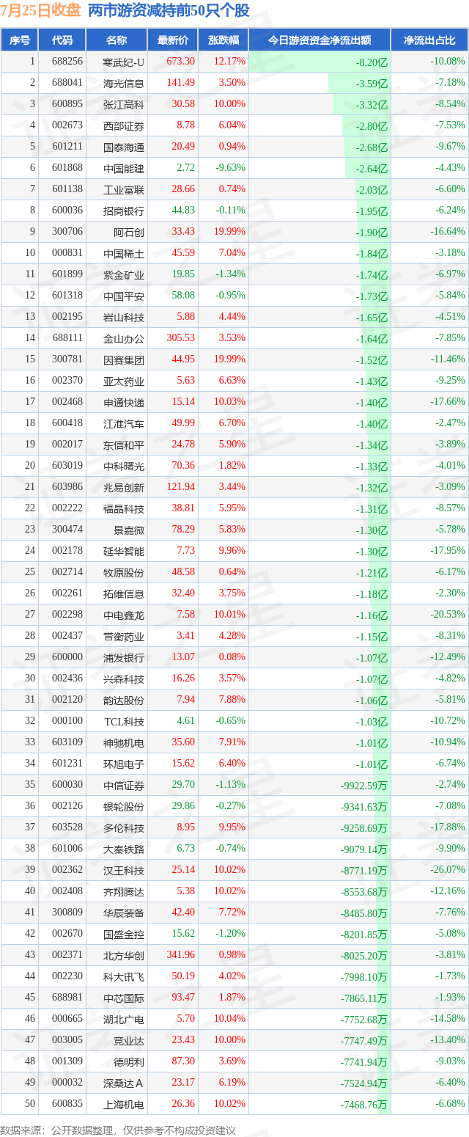Select 兴森科技 stock name
This screenshot has width=469, height=1137.
pyautogui.click(x=124, y=679)
